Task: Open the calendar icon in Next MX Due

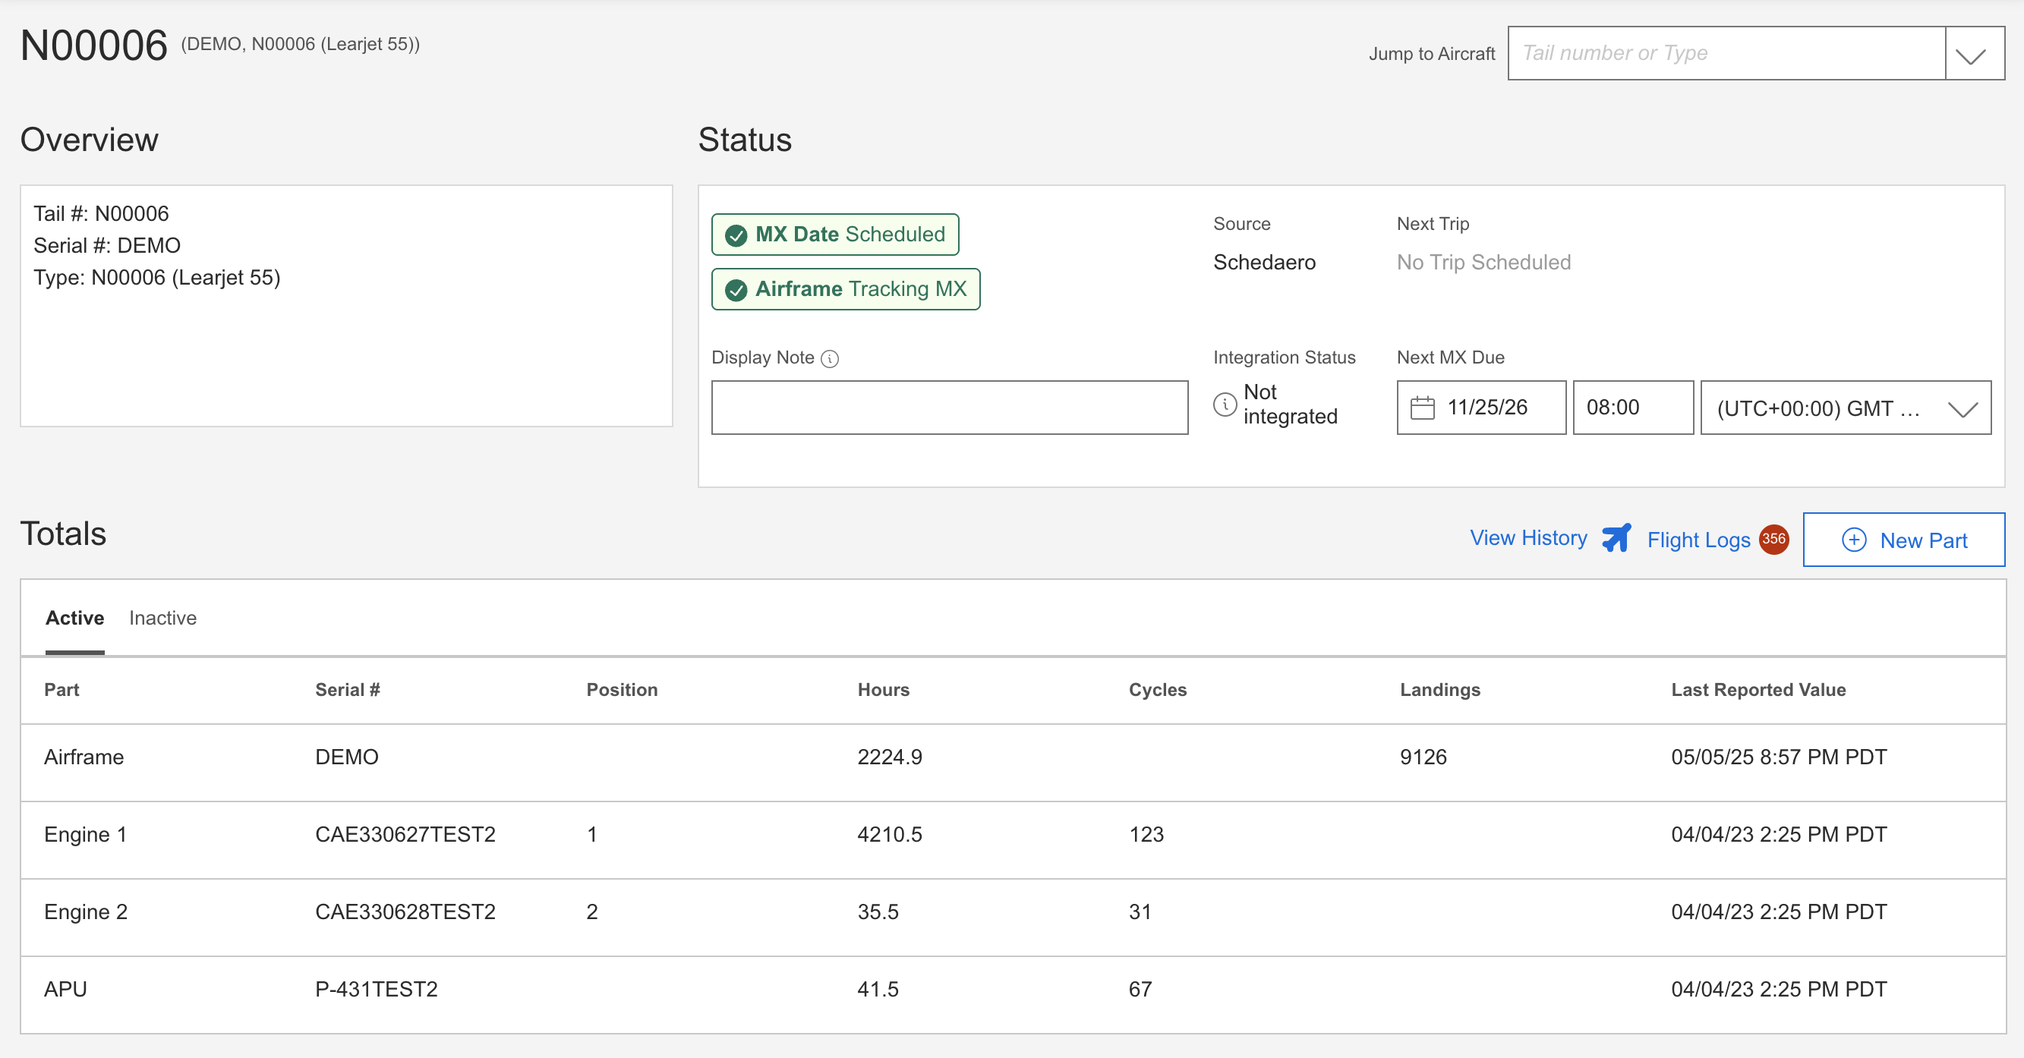Action: coord(1422,408)
